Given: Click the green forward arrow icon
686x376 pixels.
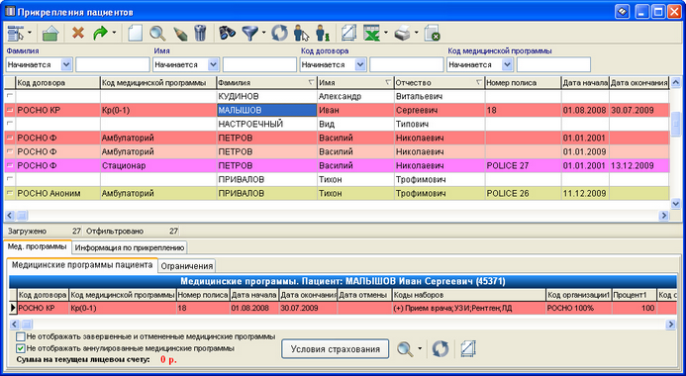Looking at the screenshot, I should [100, 33].
